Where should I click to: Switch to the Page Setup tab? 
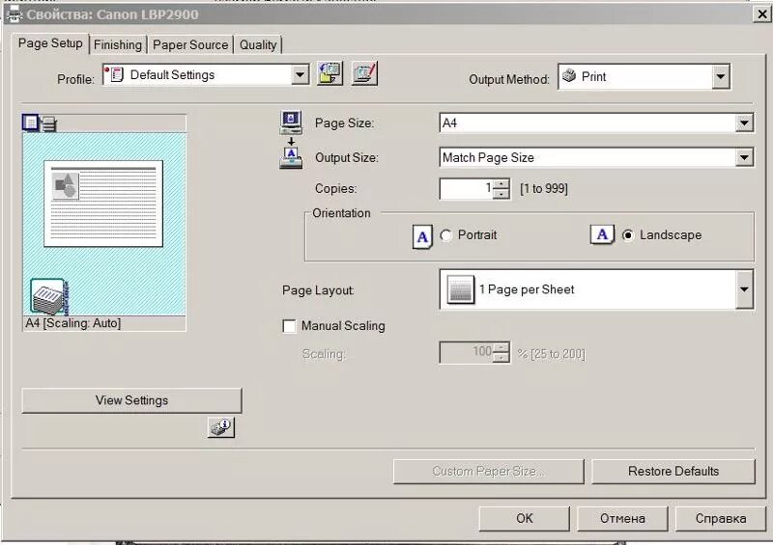(50, 43)
